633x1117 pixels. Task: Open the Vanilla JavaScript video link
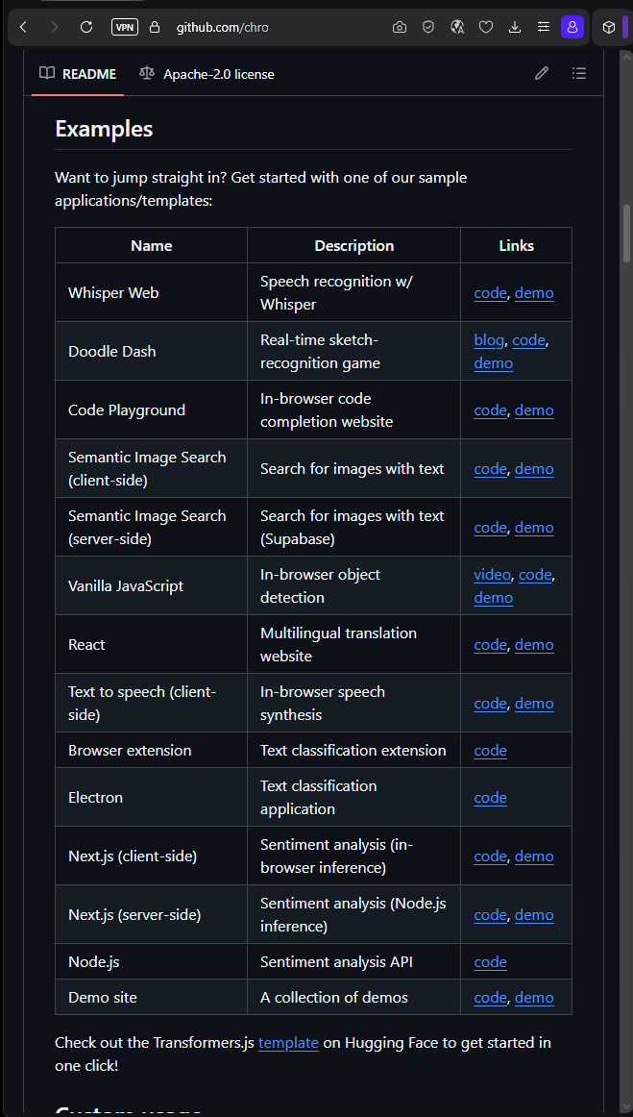(x=493, y=575)
